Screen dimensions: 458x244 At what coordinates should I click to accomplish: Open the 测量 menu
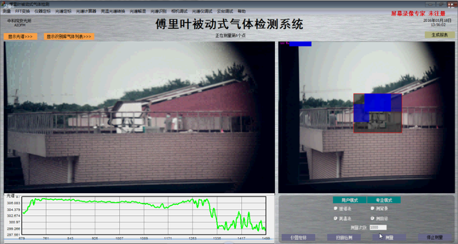[x=7, y=11]
